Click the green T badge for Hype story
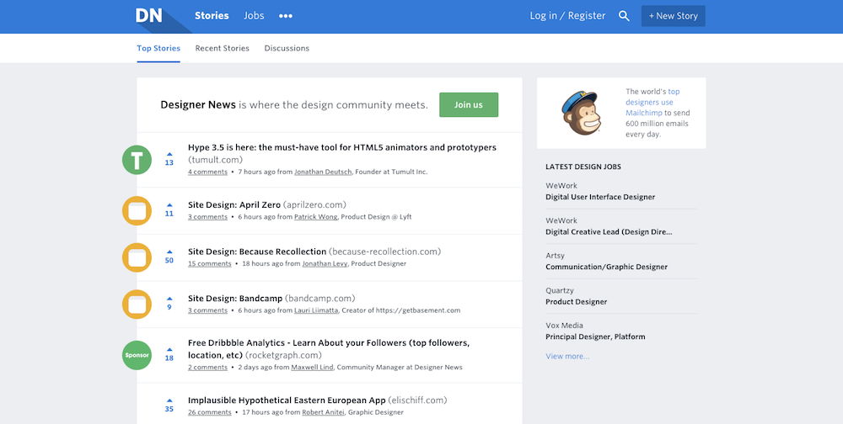This screenshot has height=424, width=843. (x=137, y=160)
